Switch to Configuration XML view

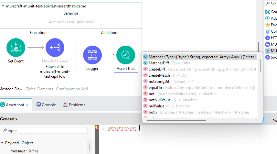coord(72,89)
